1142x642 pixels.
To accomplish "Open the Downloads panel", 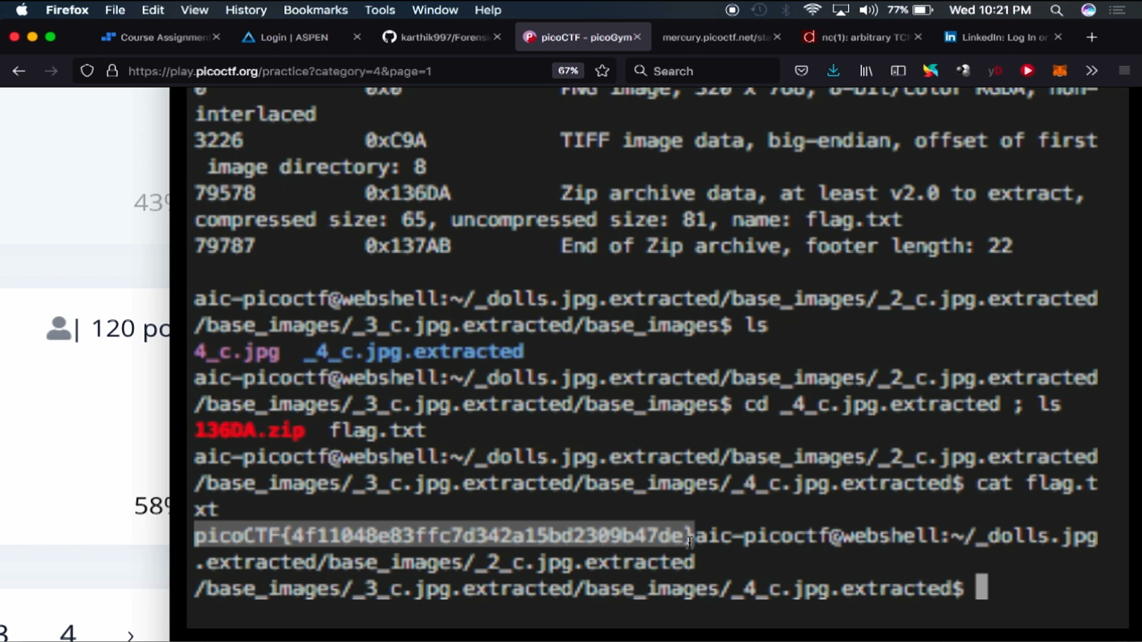I will coord(834,71).
